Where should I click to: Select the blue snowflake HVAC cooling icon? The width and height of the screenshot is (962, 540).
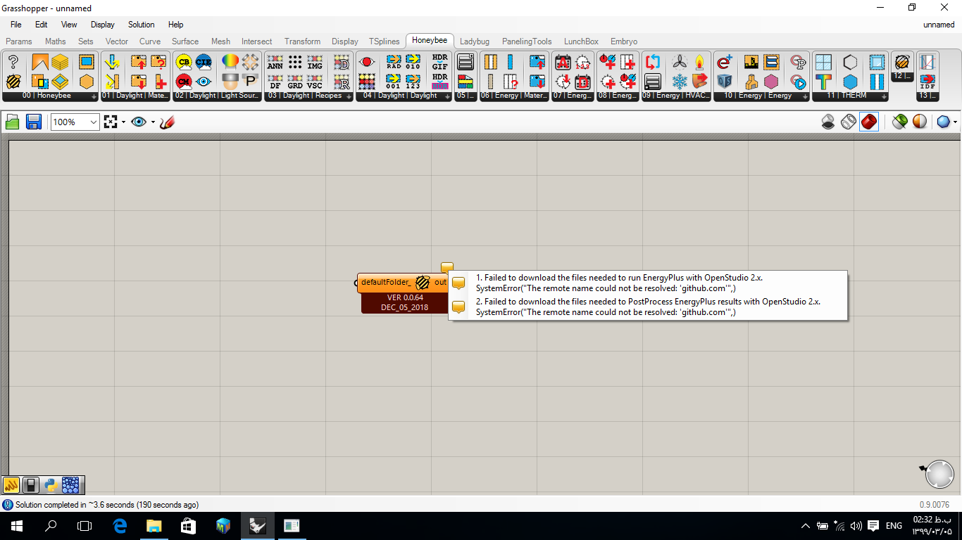click(680, 82)
